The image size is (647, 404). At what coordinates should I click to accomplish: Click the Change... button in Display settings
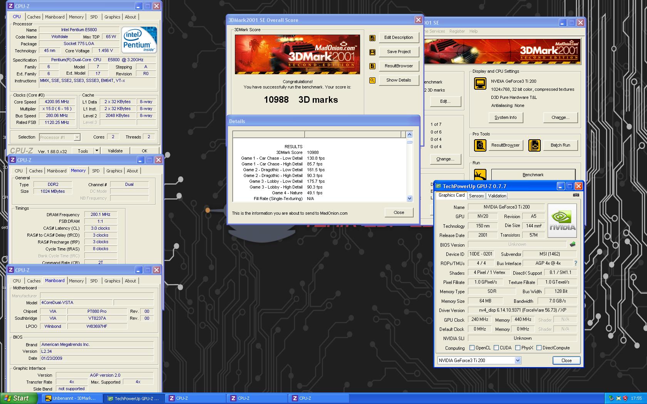pos(560,118)
